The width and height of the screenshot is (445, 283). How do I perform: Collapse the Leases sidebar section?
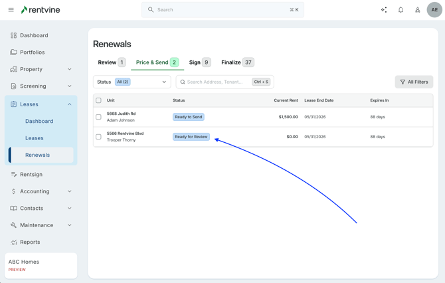coord(69,104)
